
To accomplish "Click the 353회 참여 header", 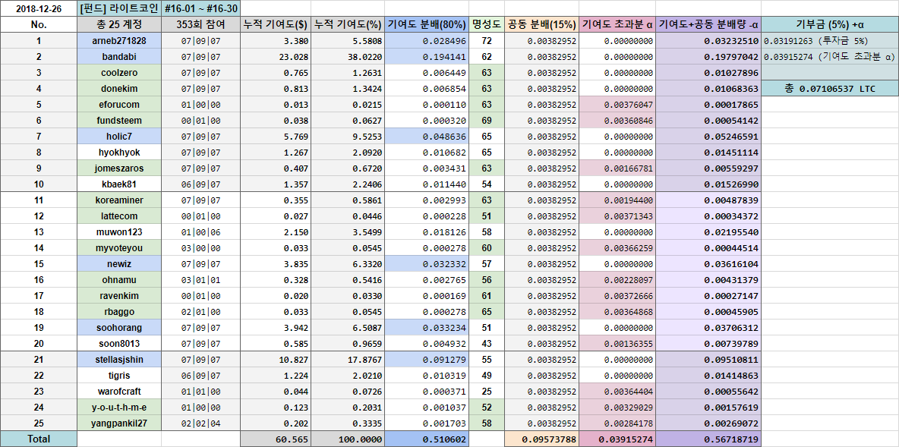I will click(200, 24).
